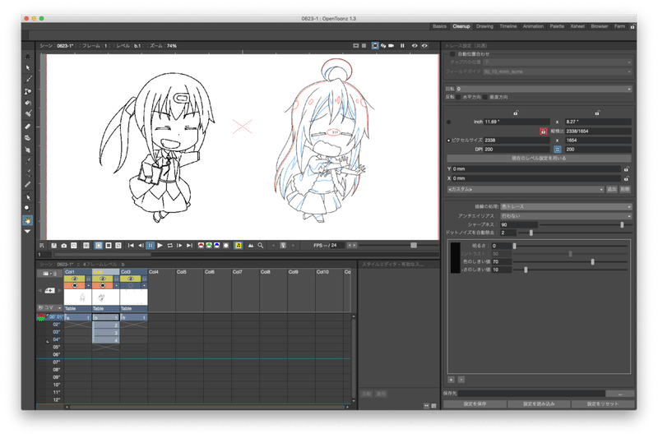
Task: Open the コマ frame display dropdown
Action: pyautogui.click(x=49, y=307)
